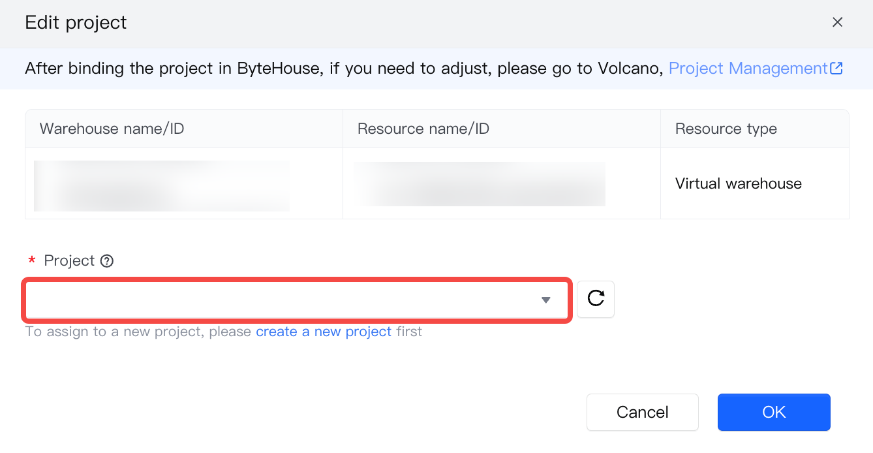Follow the create a new project link
The image size is (873, 453).
[x=324, y=332]
